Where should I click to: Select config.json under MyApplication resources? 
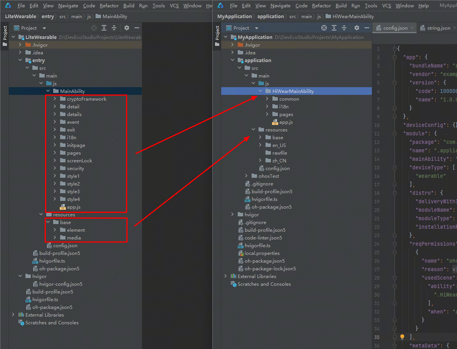(x=277, y=169)
